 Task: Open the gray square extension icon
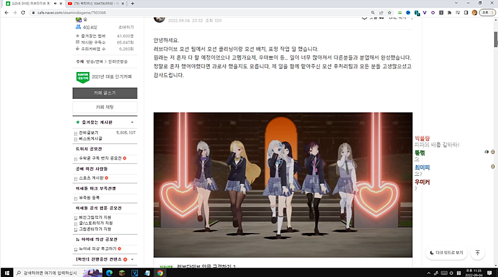pos(441,12)
